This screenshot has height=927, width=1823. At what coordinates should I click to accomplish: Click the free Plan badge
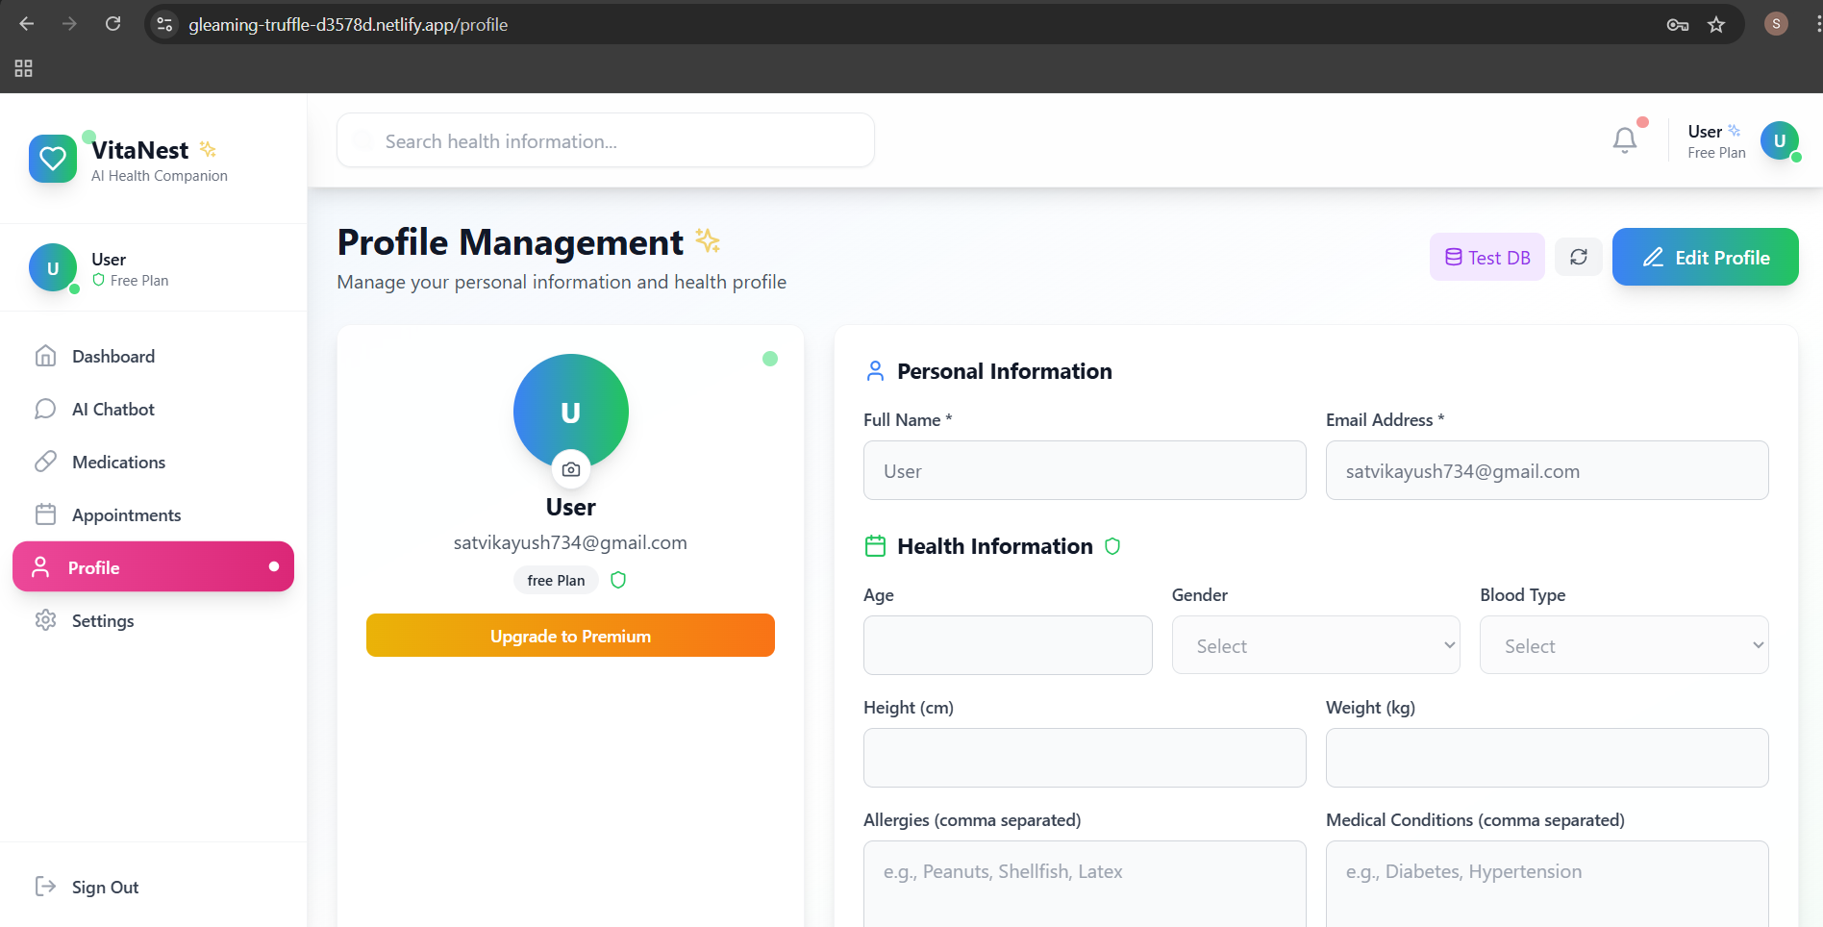point(556,580)
